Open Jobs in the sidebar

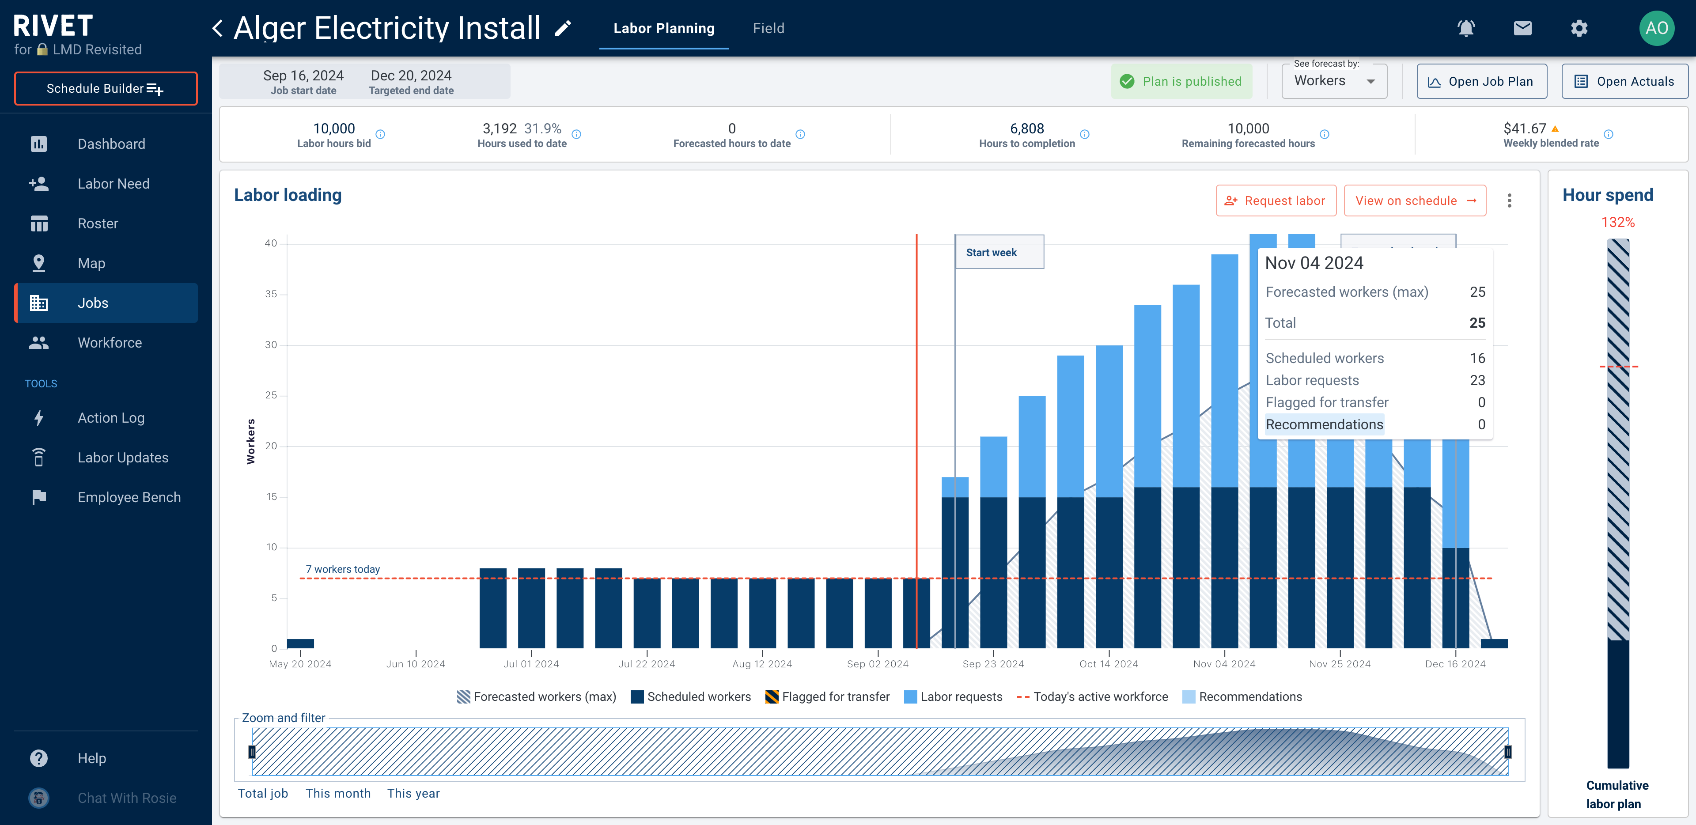(x=106, y=303)
